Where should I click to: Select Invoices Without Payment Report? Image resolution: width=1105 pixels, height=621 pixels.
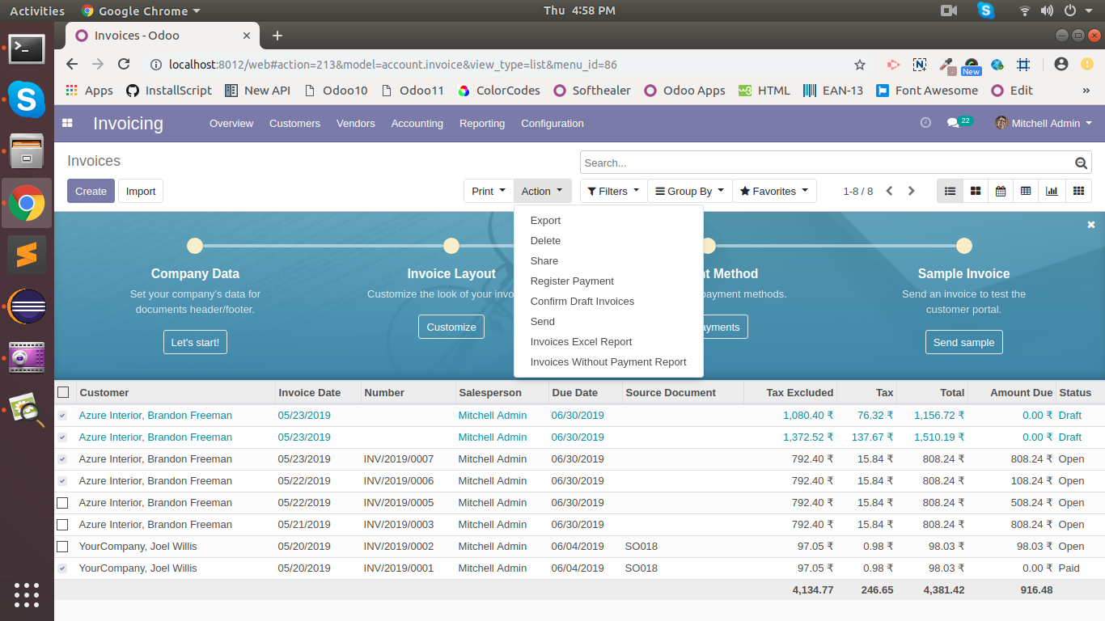608,361
